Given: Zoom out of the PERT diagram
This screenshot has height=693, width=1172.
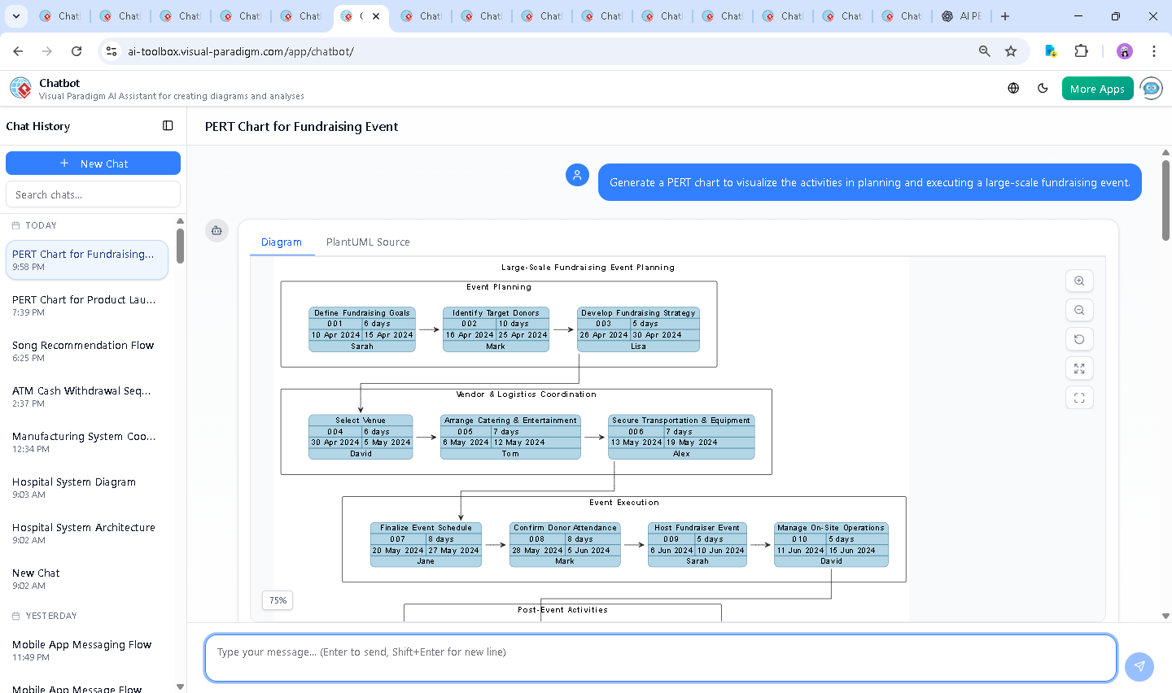Looking at the screenshot, I should pyautogui.click(x=1079, y=310).
